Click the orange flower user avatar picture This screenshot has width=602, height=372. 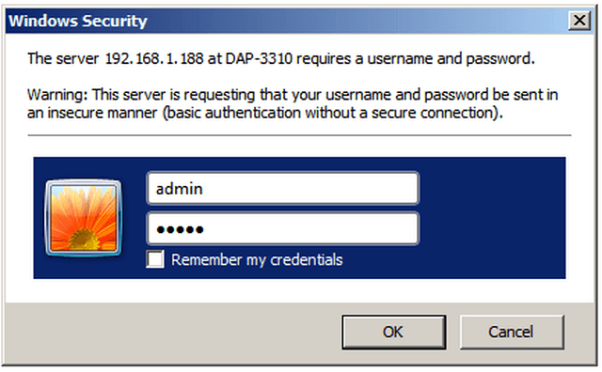pos(84,218)
